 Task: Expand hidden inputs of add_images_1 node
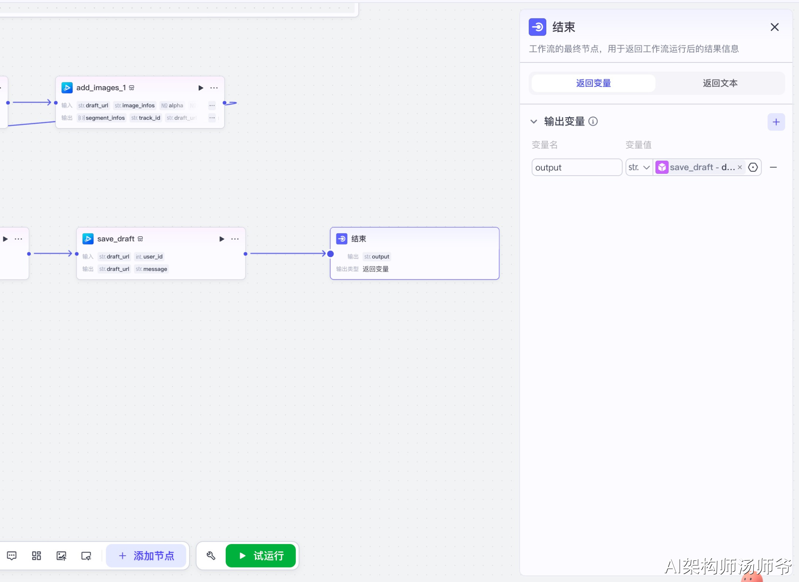pyautogui.click(x=212, y=105)
